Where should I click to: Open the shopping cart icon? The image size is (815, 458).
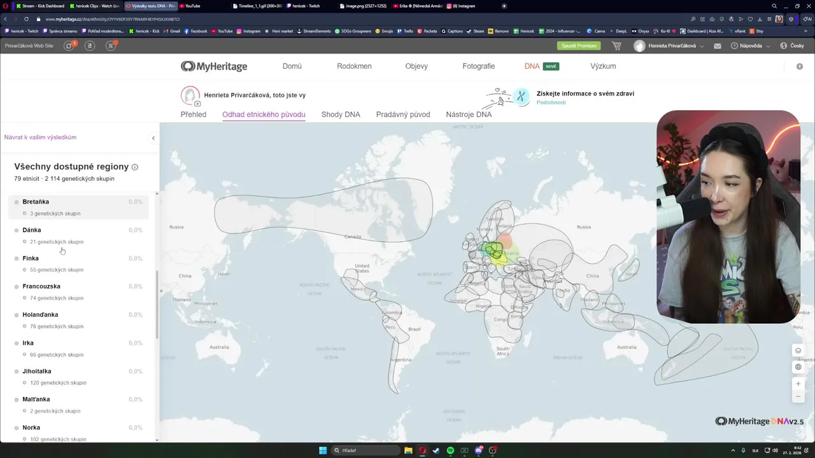coord(616,46)
